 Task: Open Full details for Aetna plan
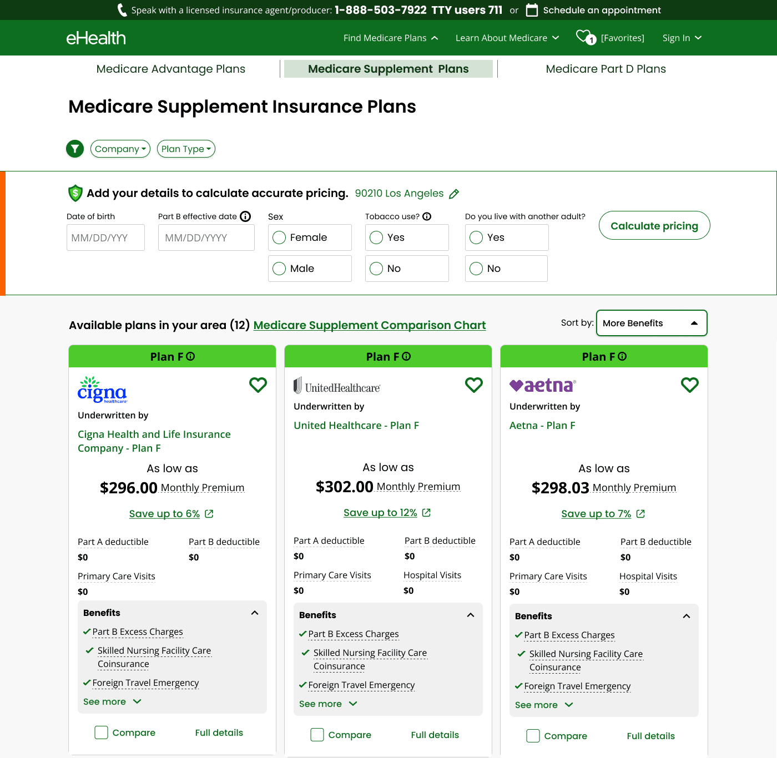click(x=651, y=736)
